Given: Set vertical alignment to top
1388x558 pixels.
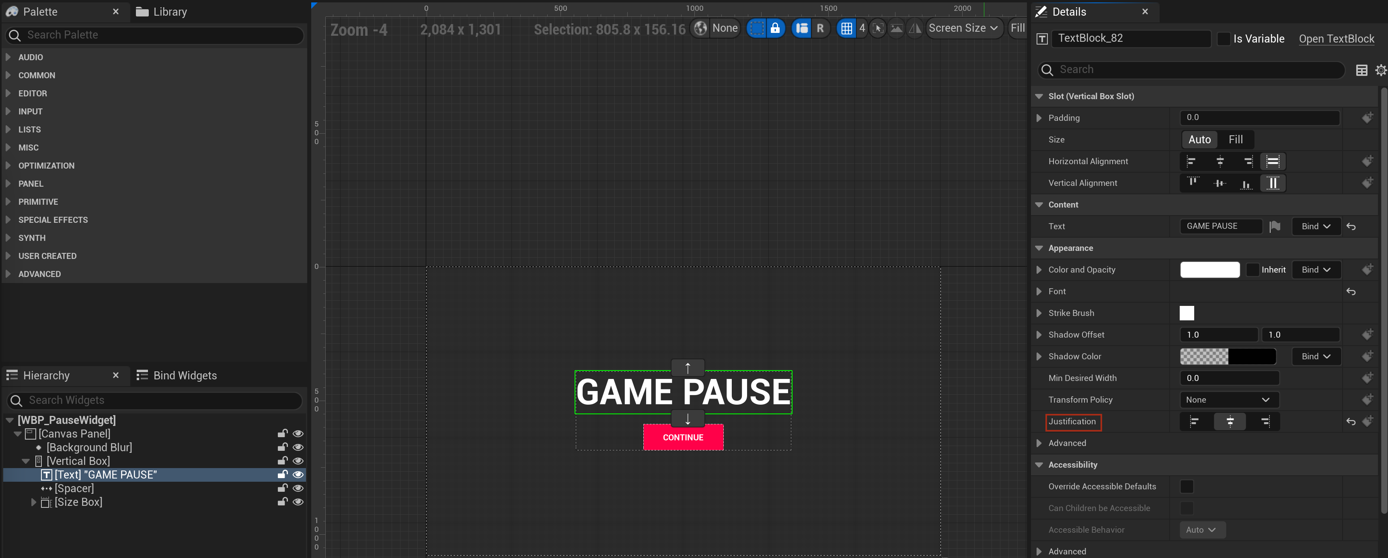Looking at the screenshot, I should click(1193, 183).
